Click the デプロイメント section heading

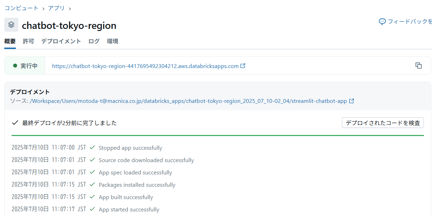tap(30, 92)
